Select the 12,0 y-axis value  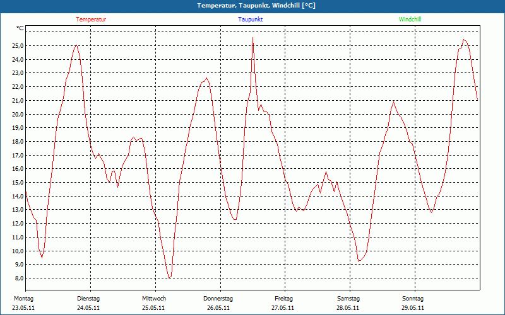[18, 224]
